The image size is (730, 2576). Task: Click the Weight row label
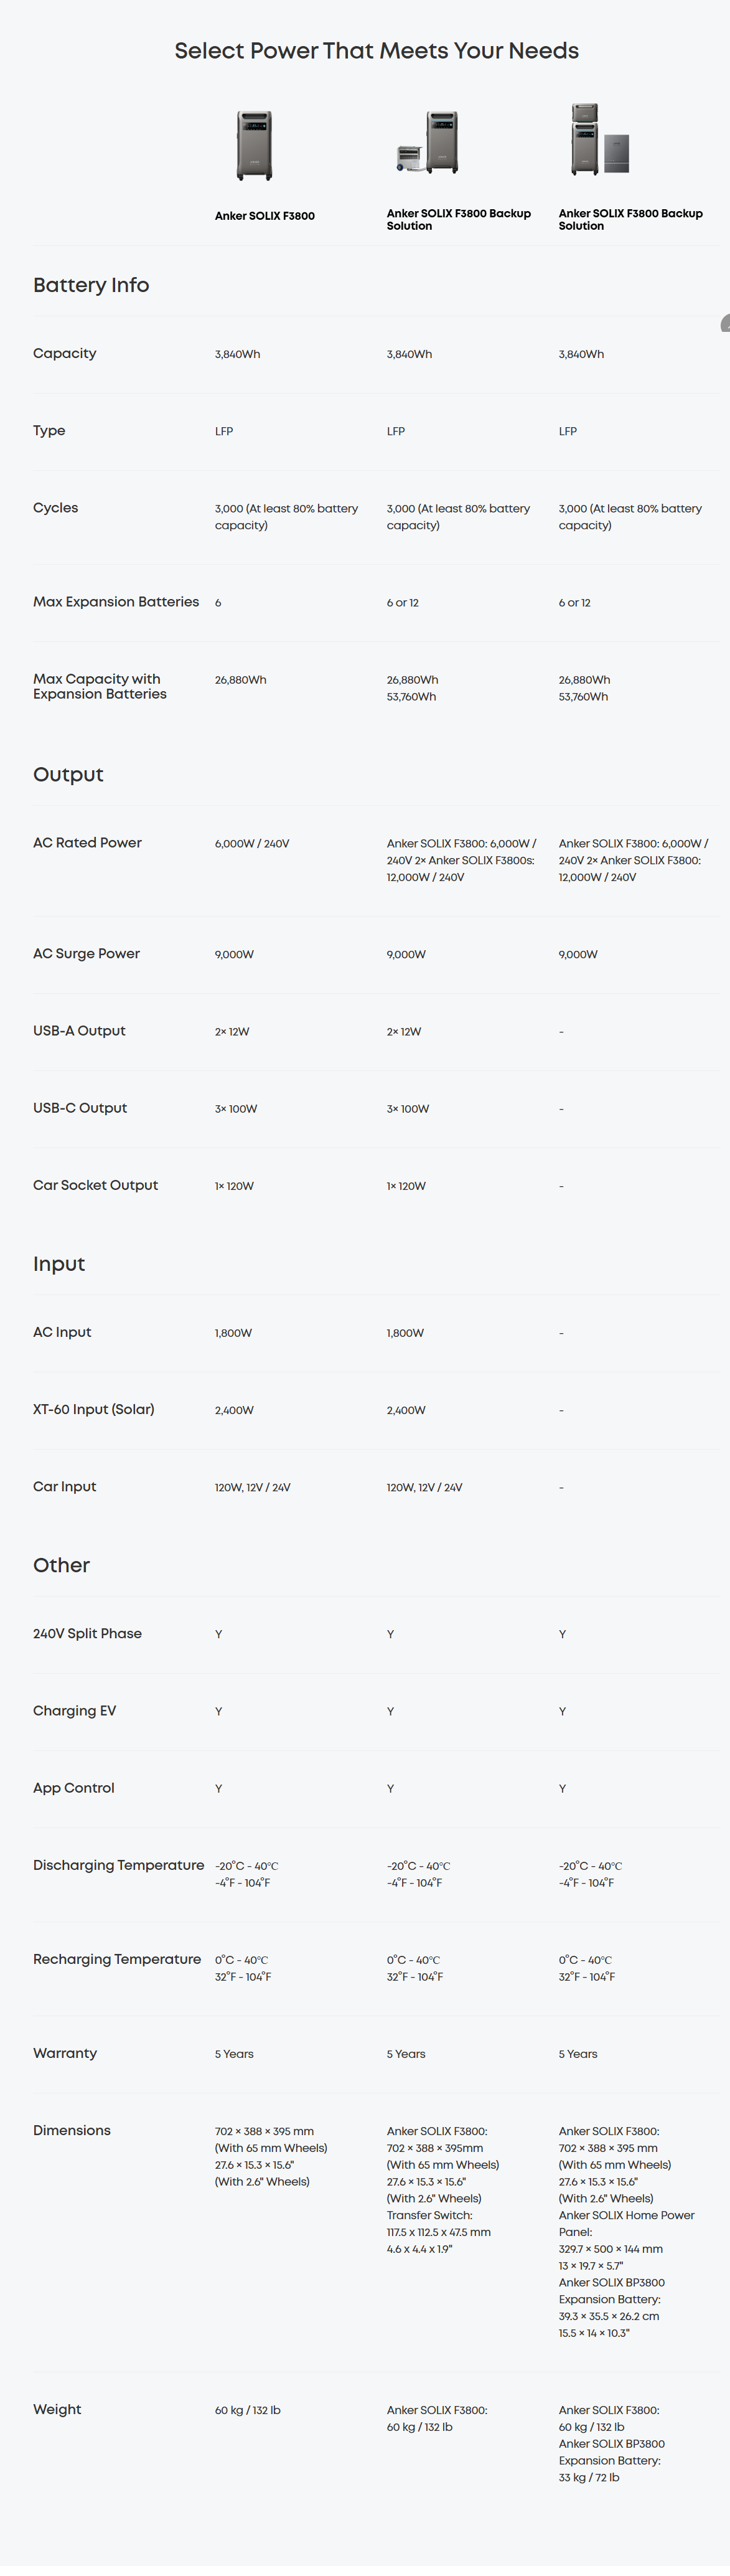[57, 2410]
